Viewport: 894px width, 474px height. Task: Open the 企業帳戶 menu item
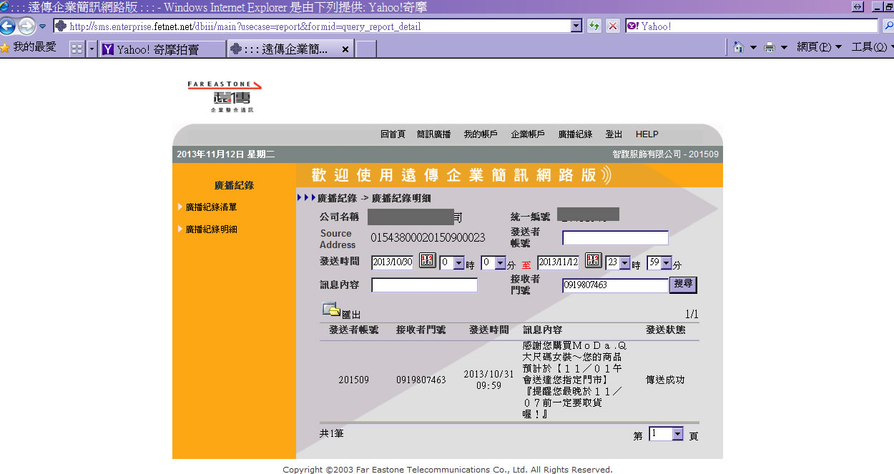[527, 134]
